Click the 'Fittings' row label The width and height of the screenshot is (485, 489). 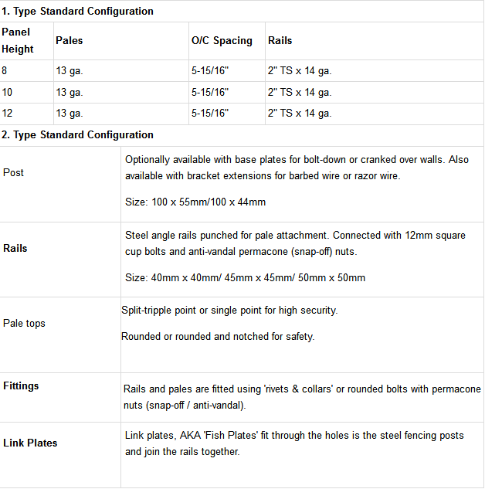coord(21,385)
